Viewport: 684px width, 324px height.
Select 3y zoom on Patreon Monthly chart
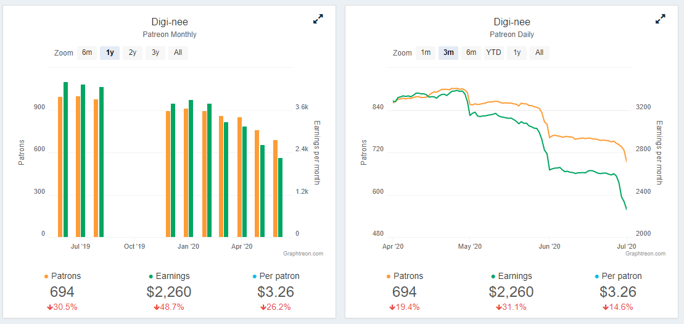pyautogui.click(x=155, y=53)
